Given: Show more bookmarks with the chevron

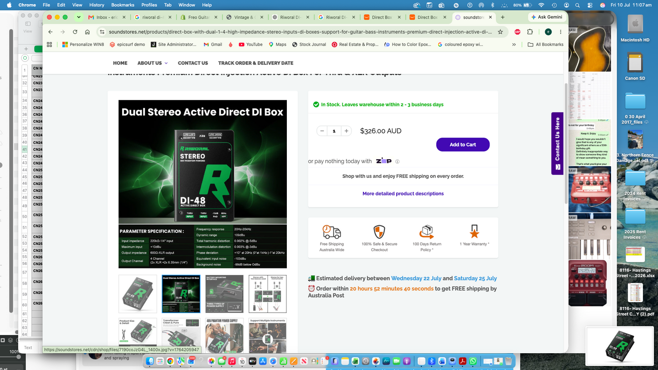Looking at the screenshot, I should coord(514,45).
